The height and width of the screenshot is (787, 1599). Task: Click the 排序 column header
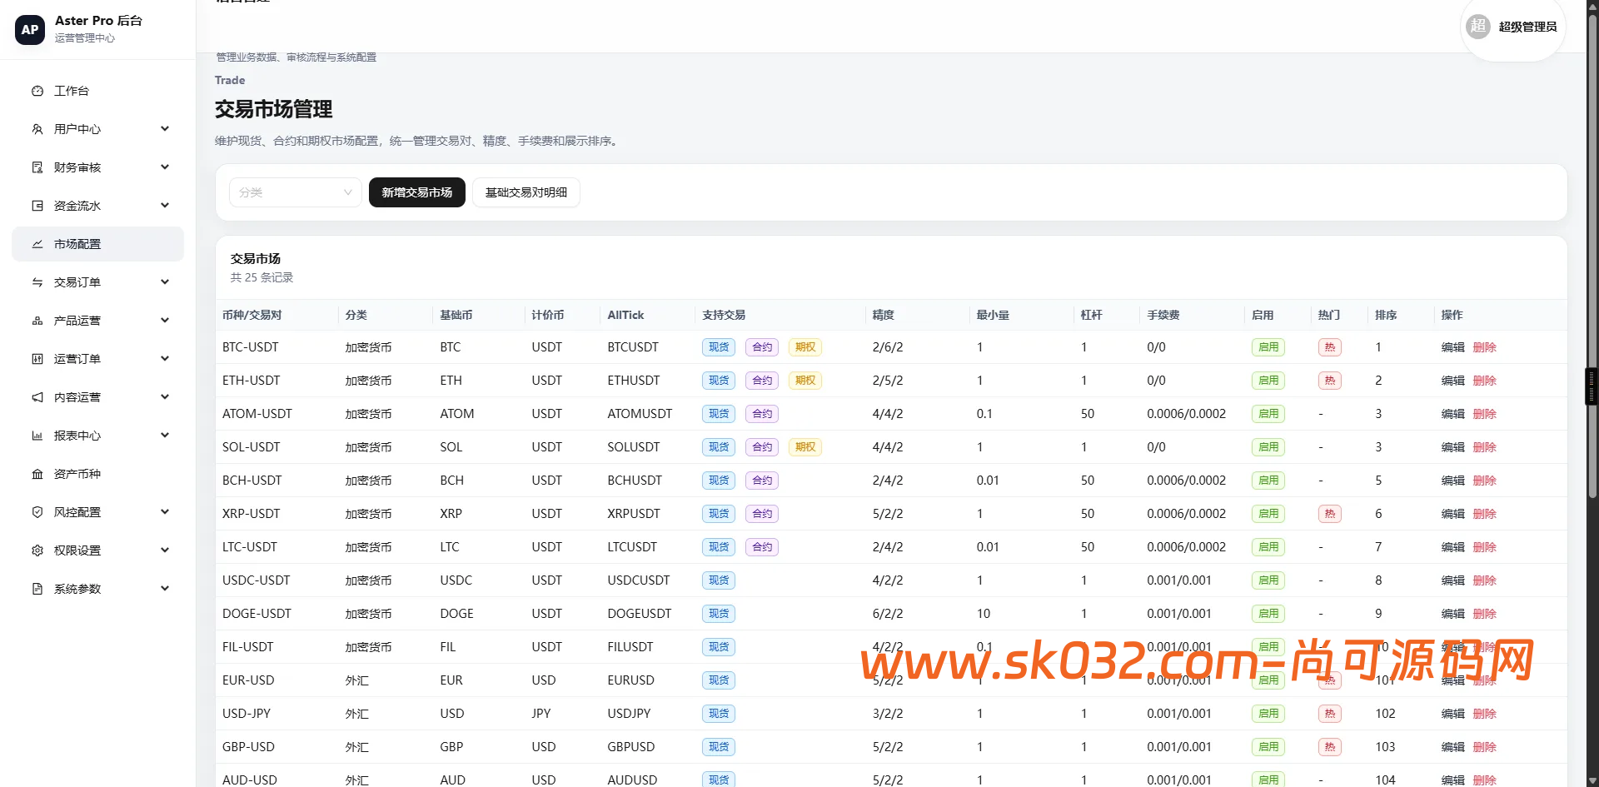[1386, 315]
